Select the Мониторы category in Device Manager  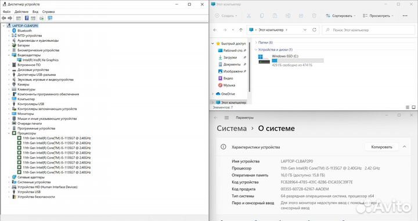26,114
